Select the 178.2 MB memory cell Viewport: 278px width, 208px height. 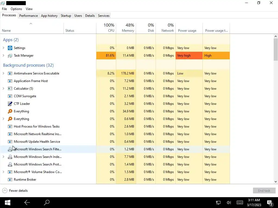pyautogui.click(x=126, y=73)
